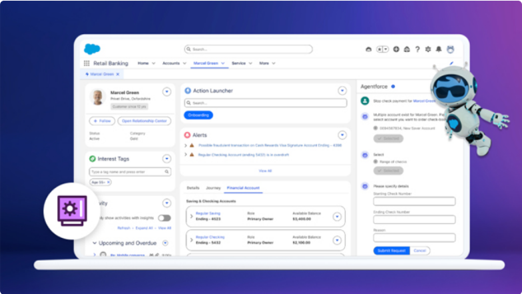522x294 pixels.
Task: Click the Action Launcher icon
Action: pos(188,91)
